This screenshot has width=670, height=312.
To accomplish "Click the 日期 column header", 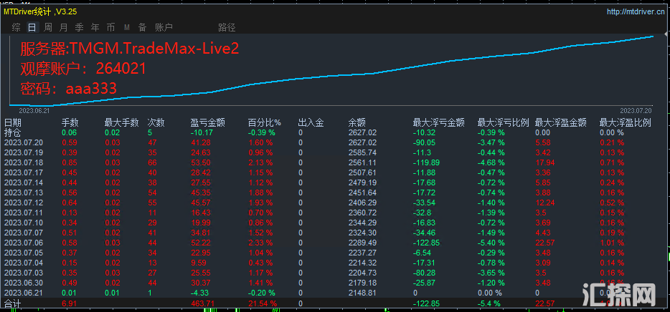I will pyautogui.click(x=12, y=123).
